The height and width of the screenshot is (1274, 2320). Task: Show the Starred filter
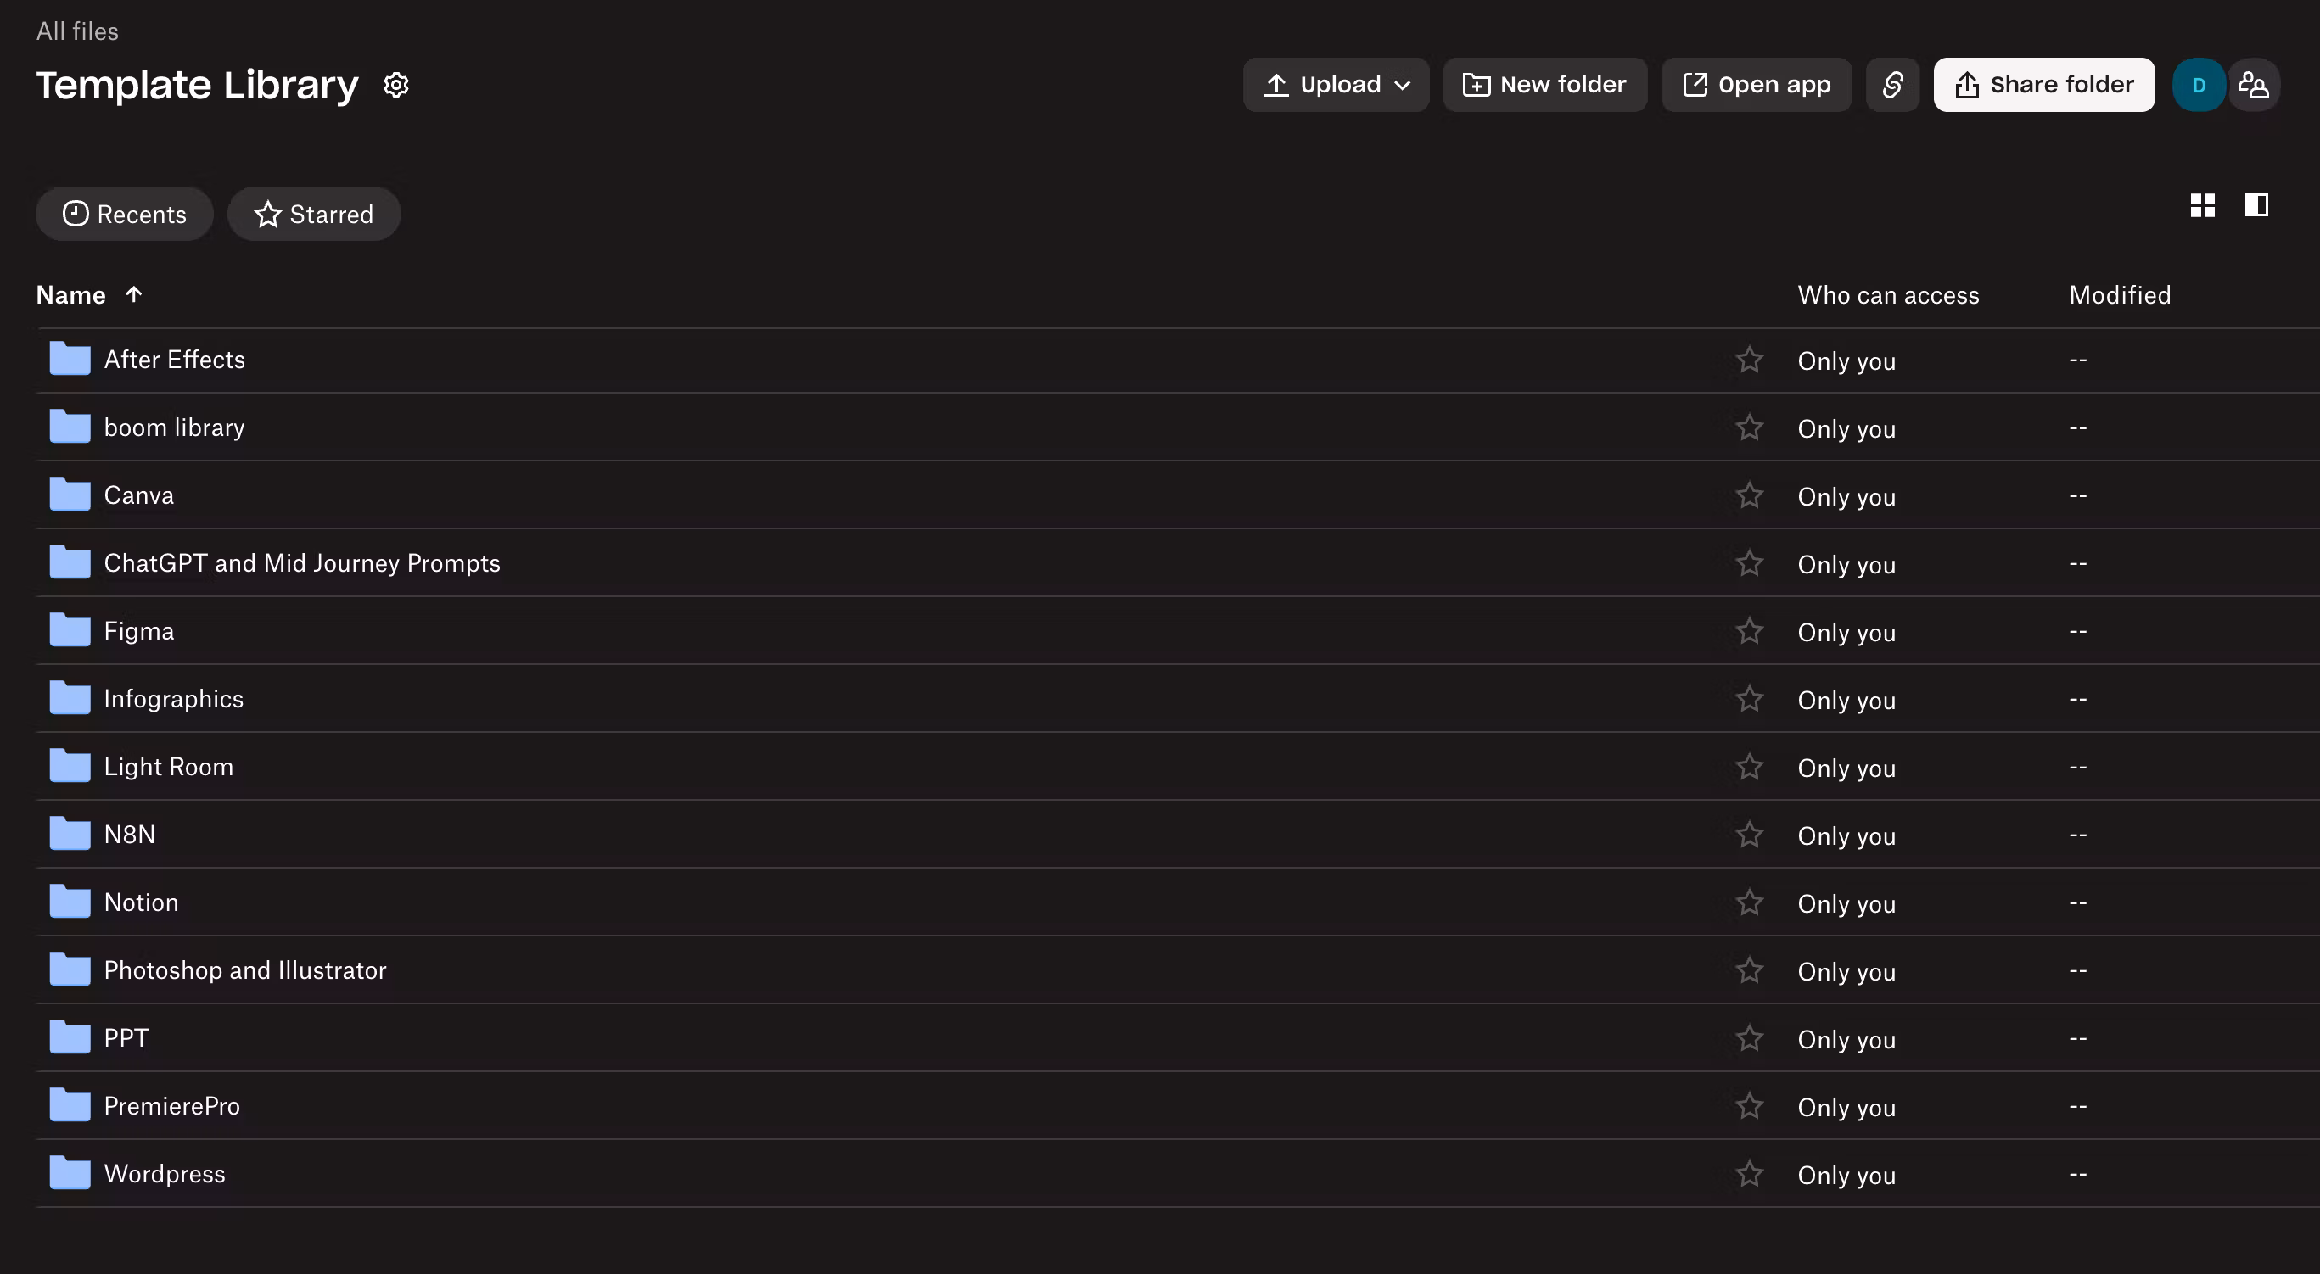point(313,214)
